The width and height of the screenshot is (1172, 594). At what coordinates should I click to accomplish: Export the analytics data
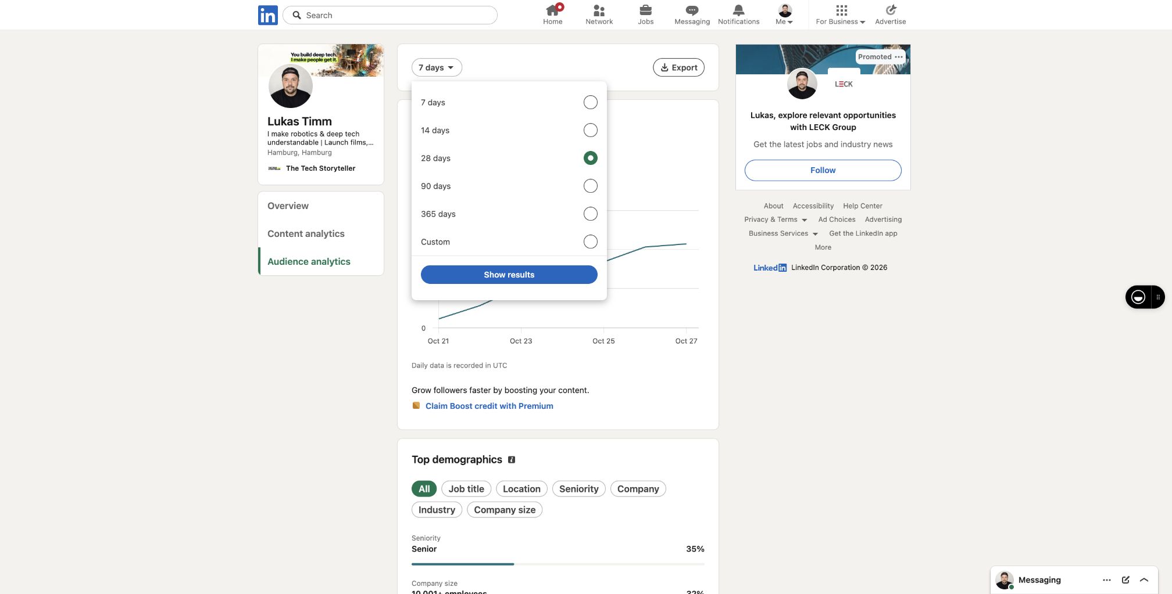[x=679, y=67]
